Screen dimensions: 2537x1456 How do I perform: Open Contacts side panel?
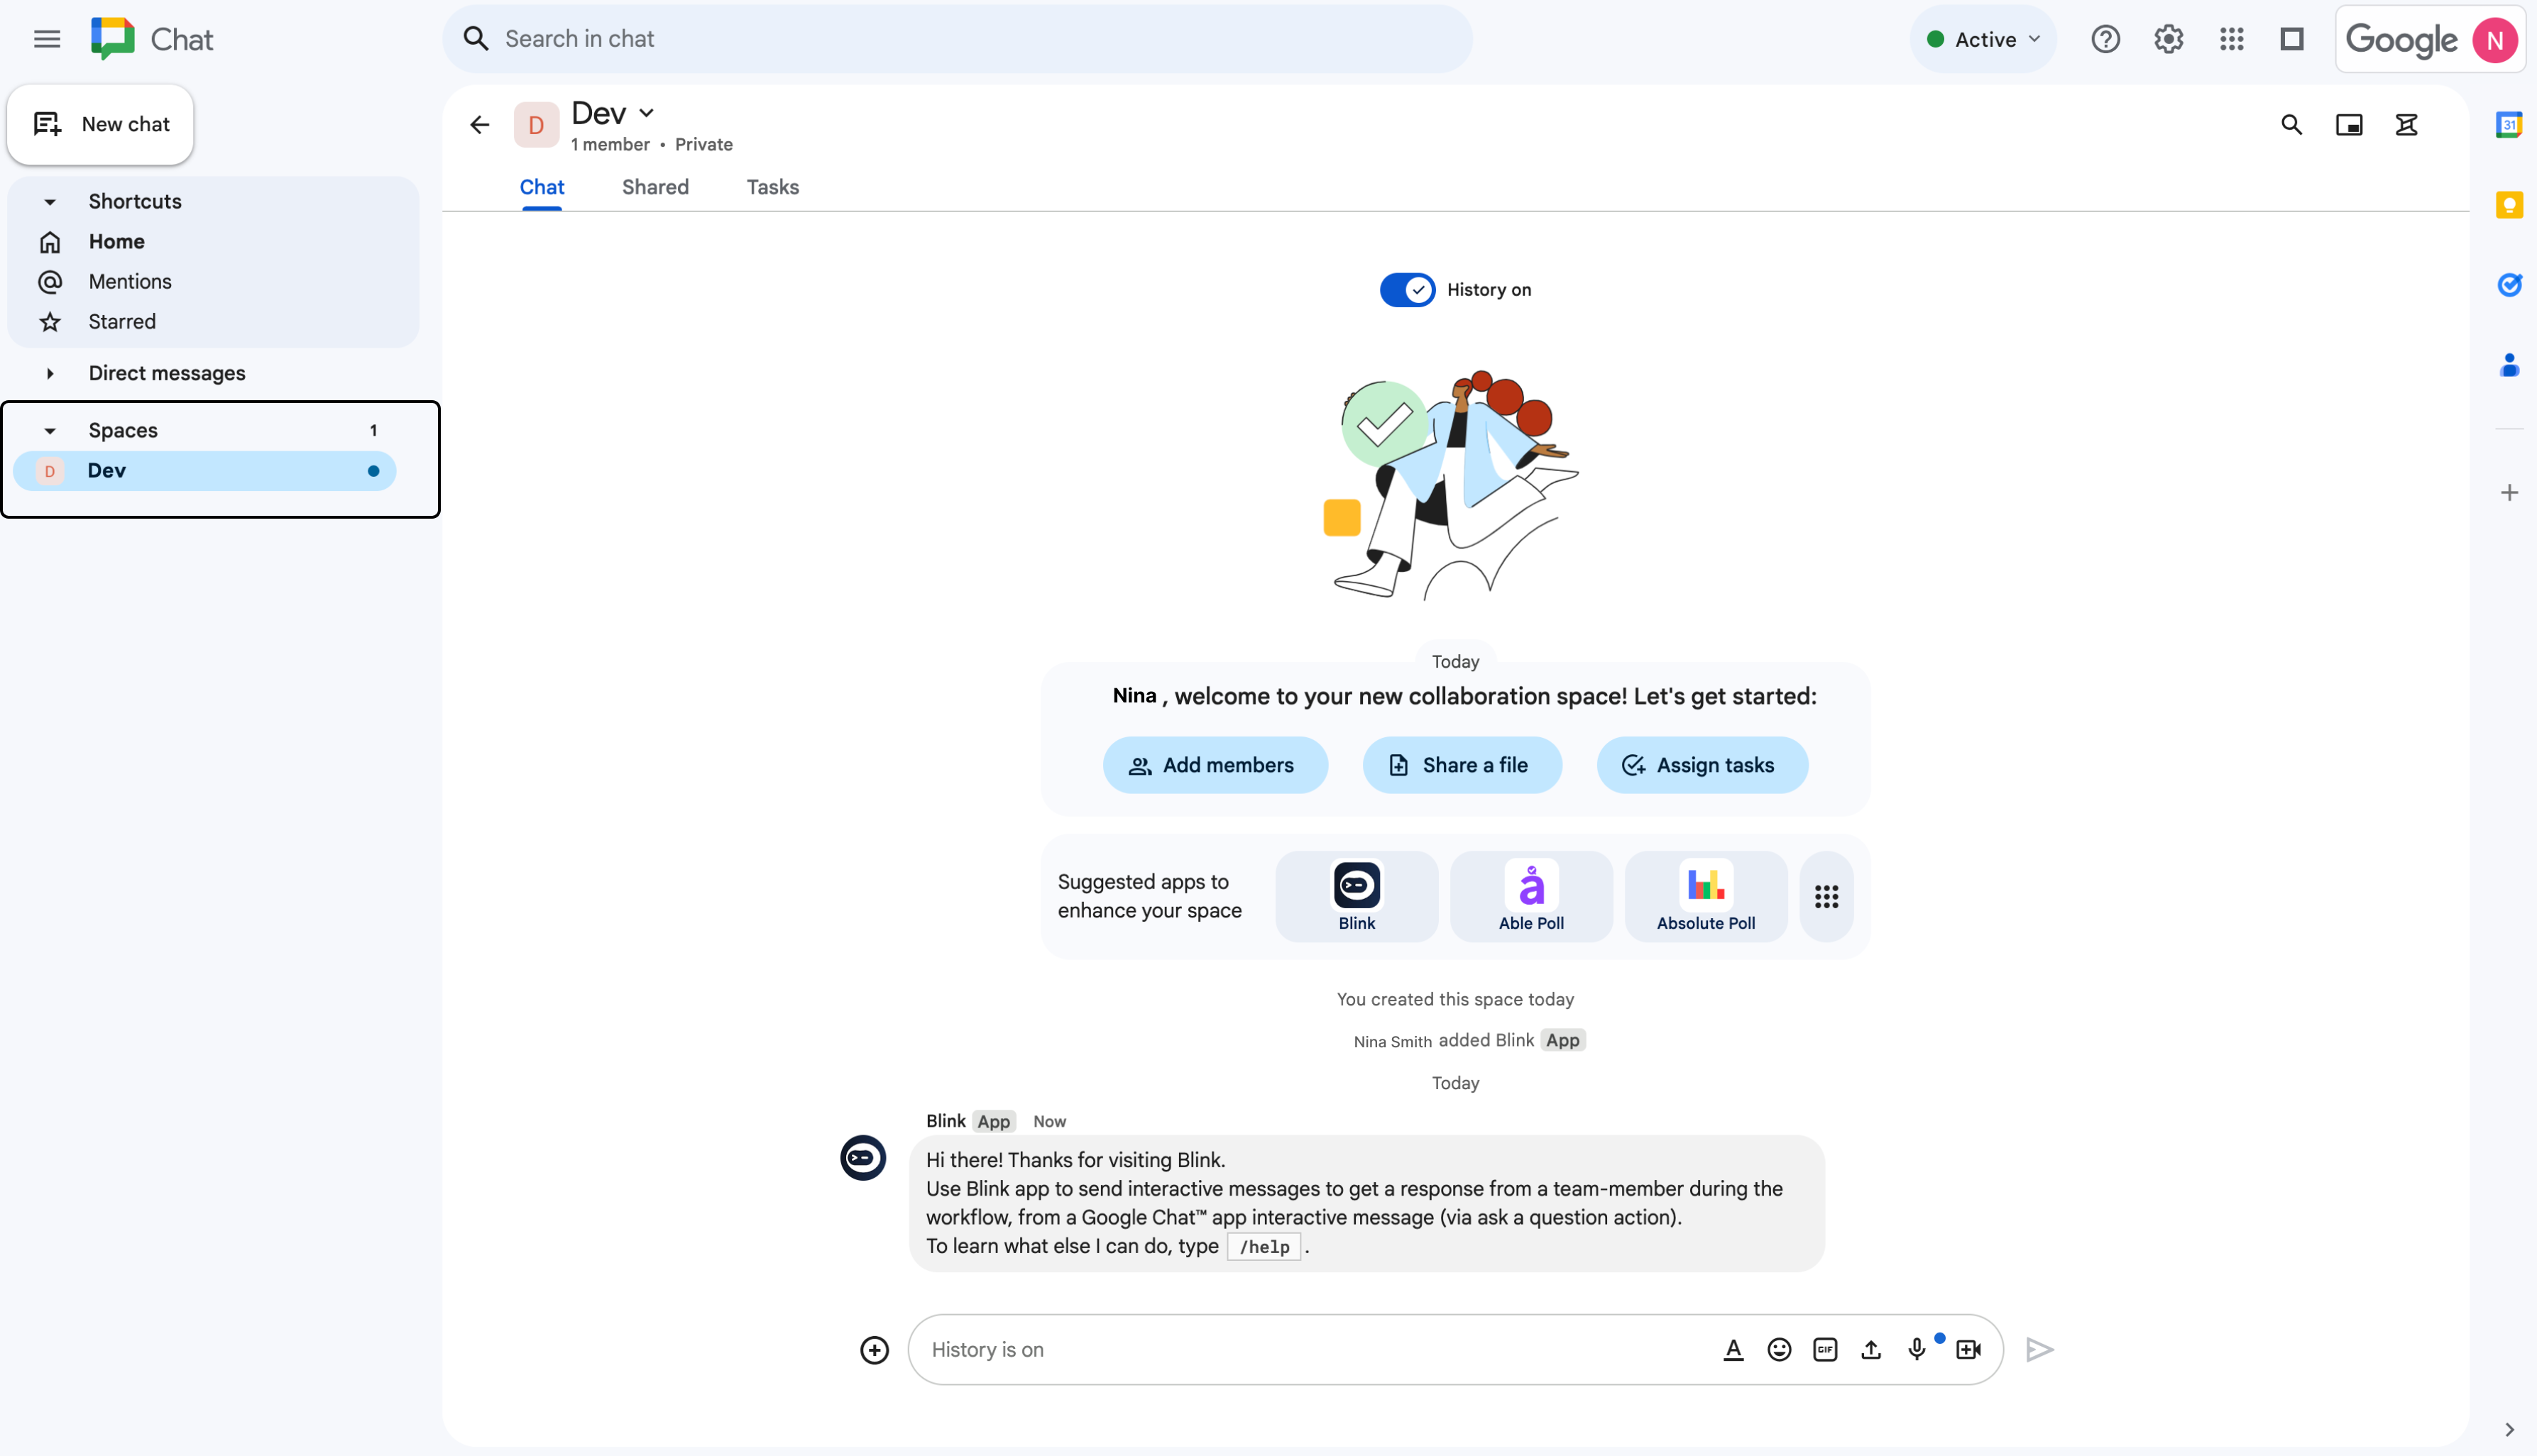(2509, 365)
